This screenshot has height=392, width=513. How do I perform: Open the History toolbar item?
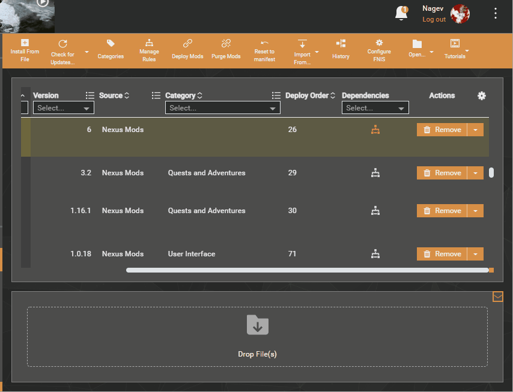(x=341, y=49)
